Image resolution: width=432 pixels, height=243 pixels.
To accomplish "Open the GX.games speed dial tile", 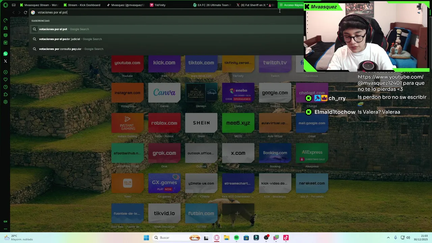I will coord(164,183).
